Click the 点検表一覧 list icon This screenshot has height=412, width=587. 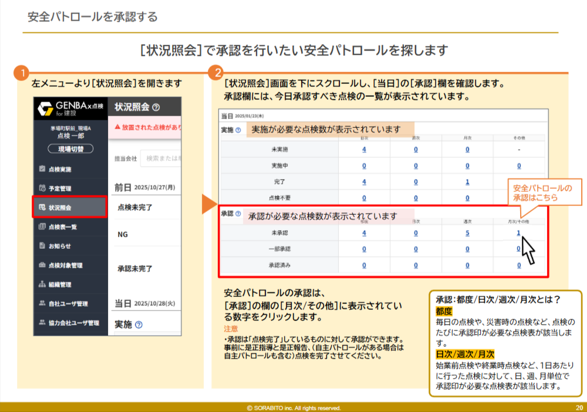click(42, 227)
